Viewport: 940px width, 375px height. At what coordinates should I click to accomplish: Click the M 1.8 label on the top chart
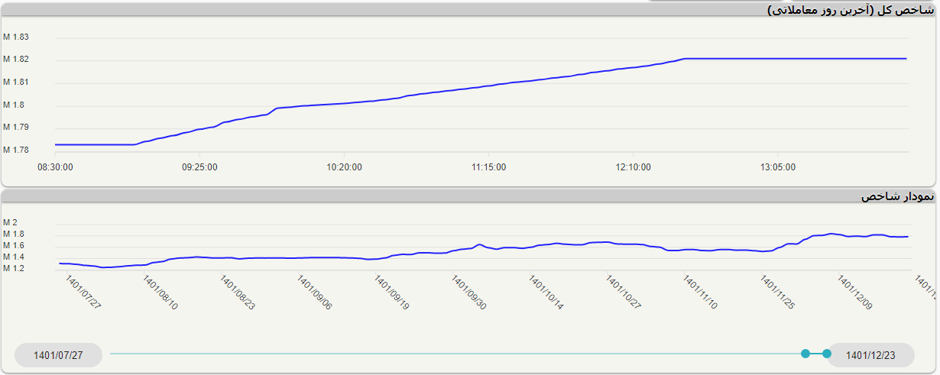(x=14, y=105)
